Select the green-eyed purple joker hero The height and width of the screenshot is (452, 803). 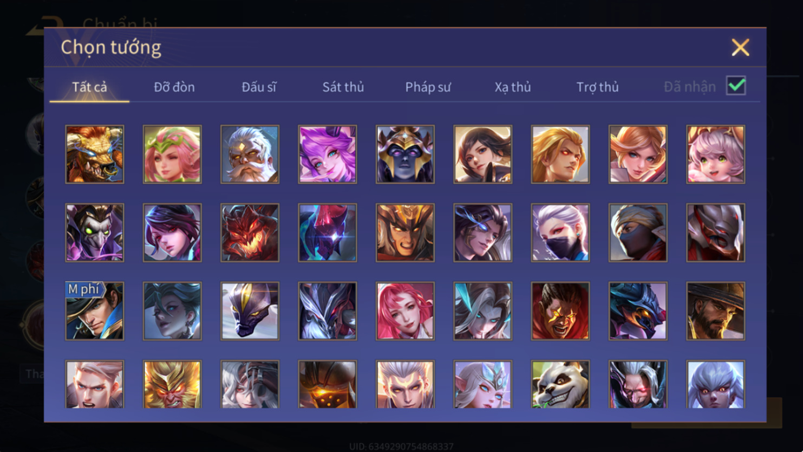(95, 233)
